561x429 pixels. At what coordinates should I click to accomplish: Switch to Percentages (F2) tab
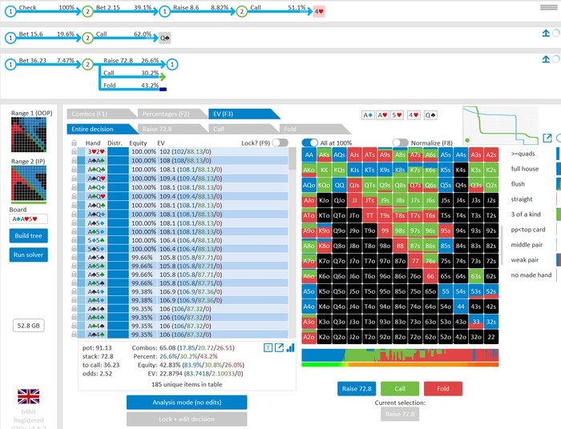170,114
